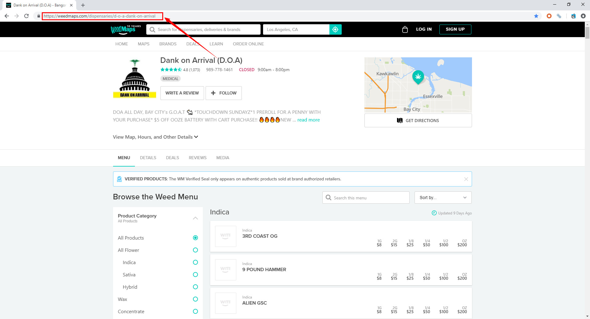Click the star rating 4.8 reviews
Viewport: 590px width, 319px height.
(x=180, y=70)
